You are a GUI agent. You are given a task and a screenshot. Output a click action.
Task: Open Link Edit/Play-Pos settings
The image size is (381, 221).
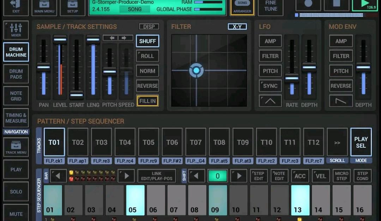click(x=157, y=176)
